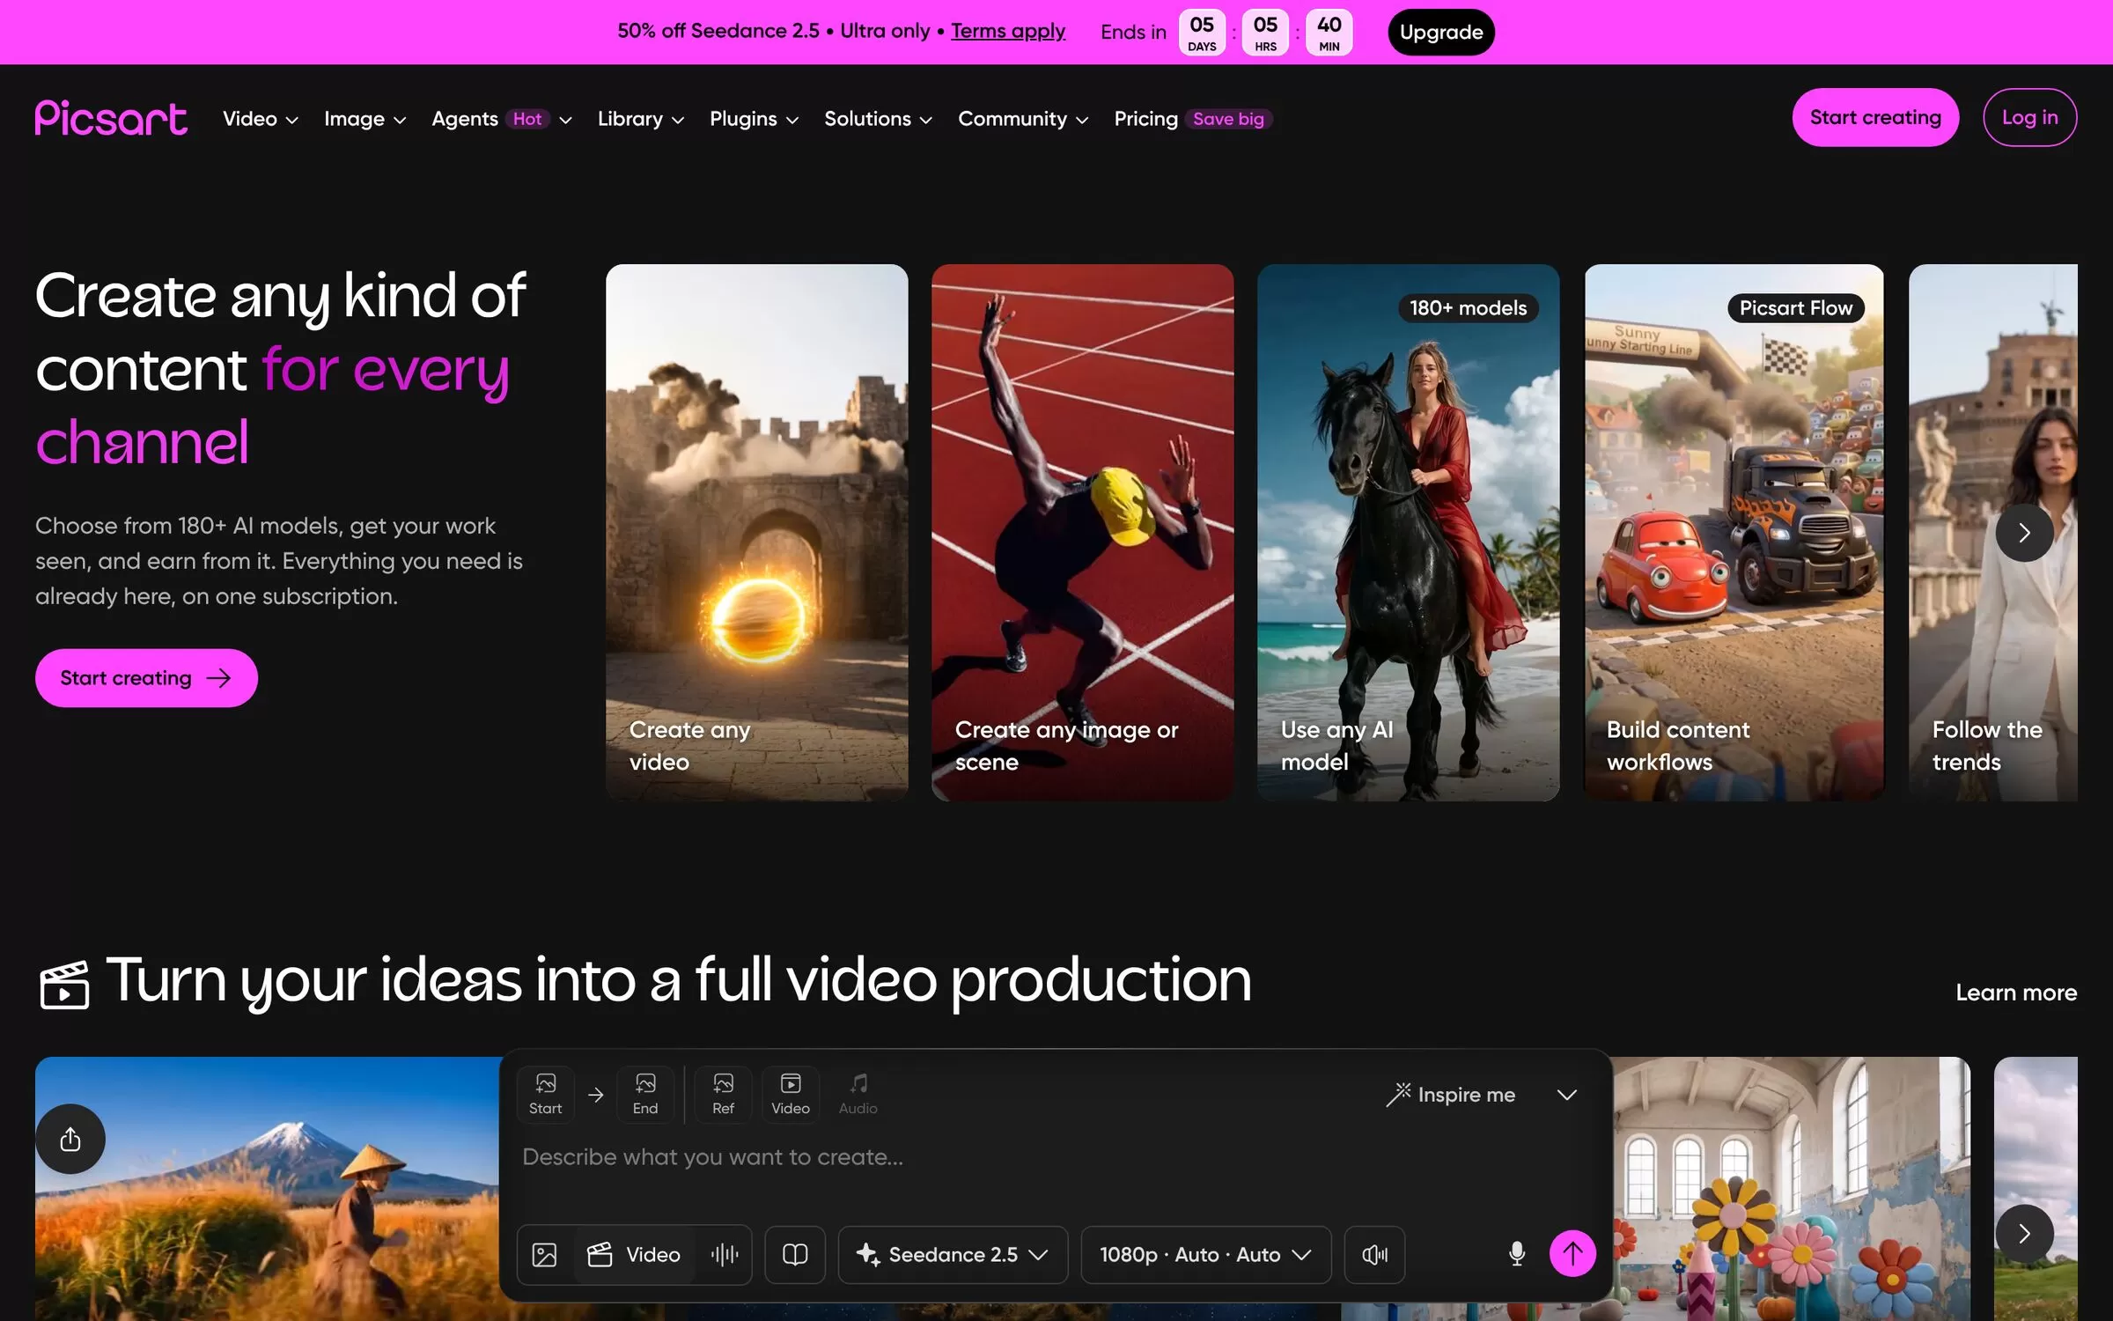Open the Create any video card
This screenshot has width=2113, height=1321.
[x=757, y=532]
